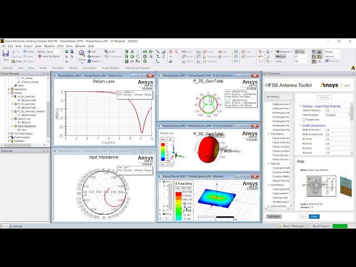Click the Unite boolean tool

pos(208,52)
